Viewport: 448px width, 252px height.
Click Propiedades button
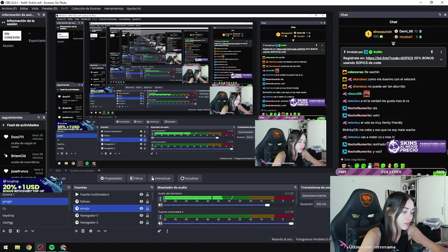tap(111, 178)
